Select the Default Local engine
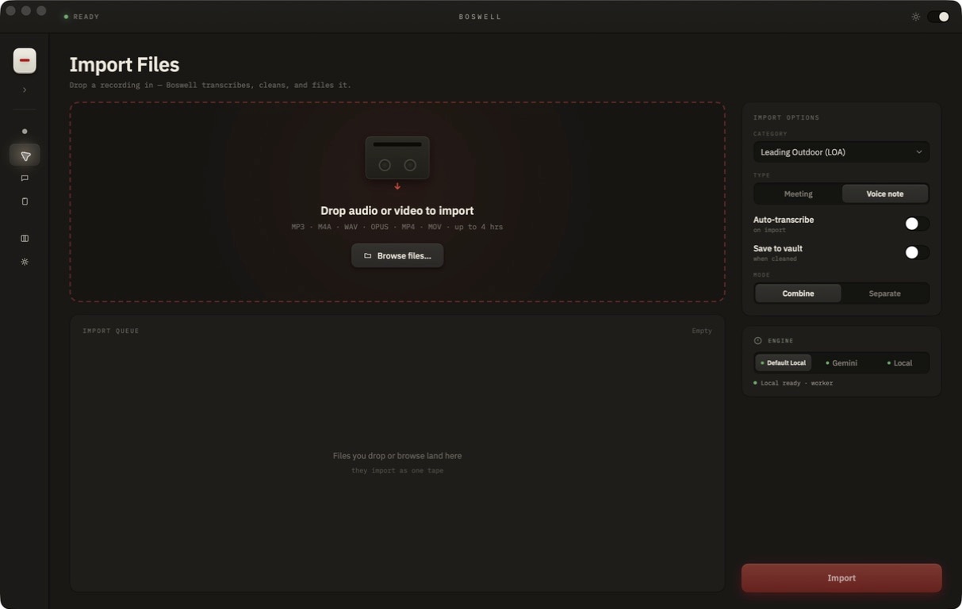This screenshot has height=609, width=962. [x=783, y=362]
